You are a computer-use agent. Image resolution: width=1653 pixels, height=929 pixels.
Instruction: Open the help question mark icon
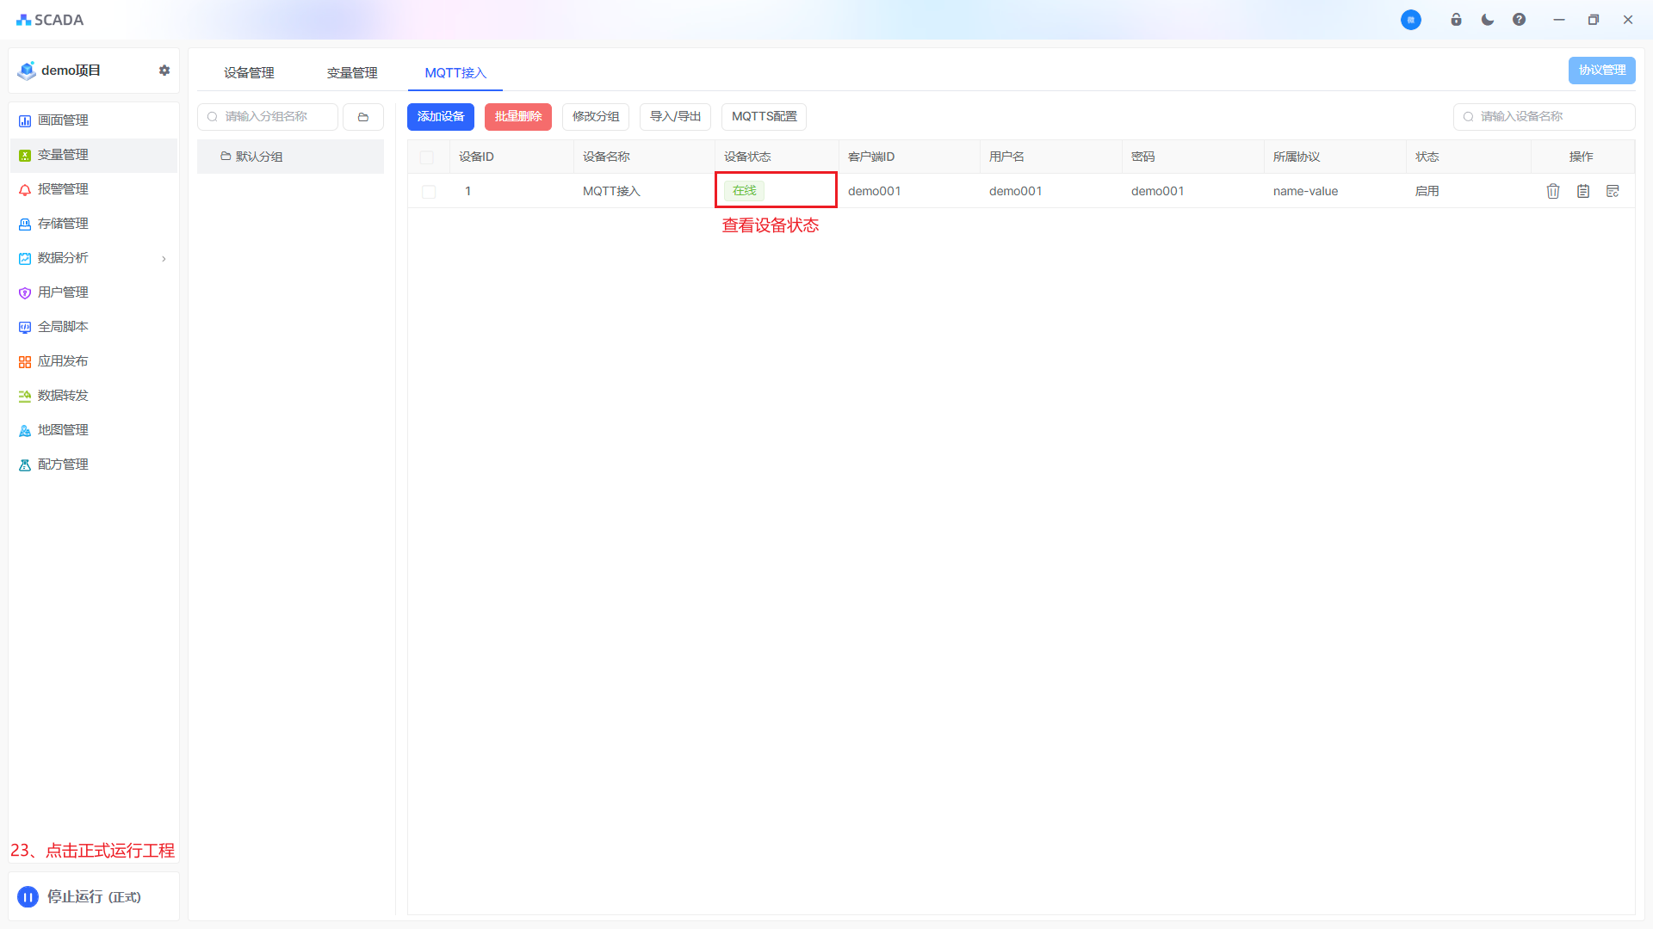1519,20
